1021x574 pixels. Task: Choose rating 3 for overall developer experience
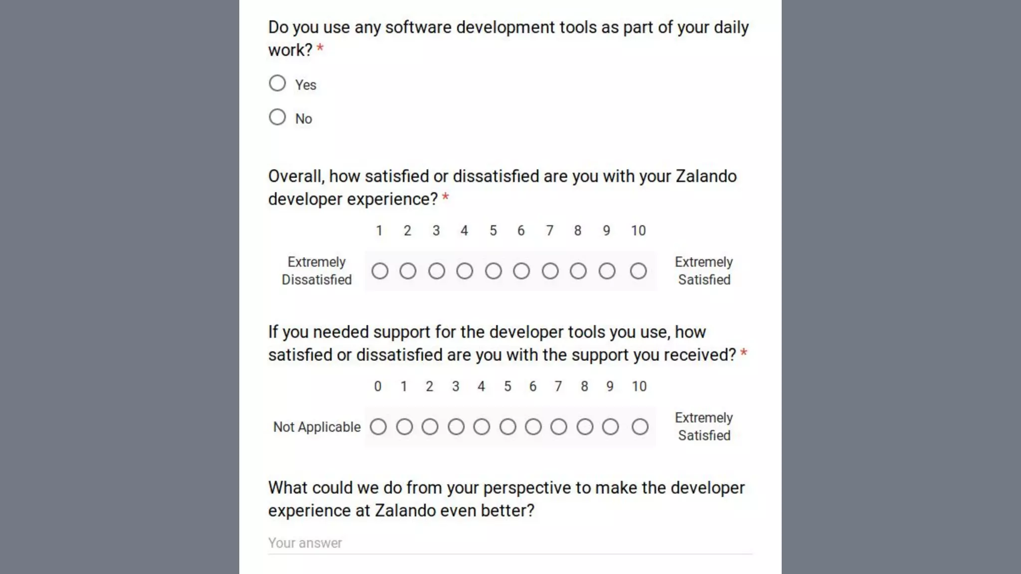point(437,271)
